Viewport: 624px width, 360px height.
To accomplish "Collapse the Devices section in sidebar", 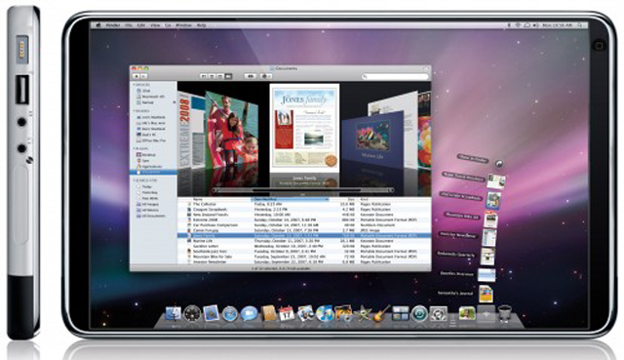I will [x=135, y=85].
